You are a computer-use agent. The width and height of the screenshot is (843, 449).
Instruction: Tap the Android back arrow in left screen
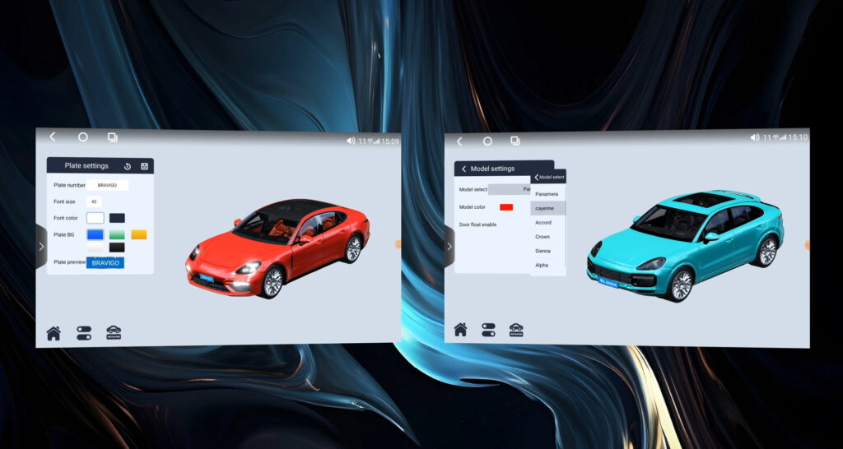(53, 137)
